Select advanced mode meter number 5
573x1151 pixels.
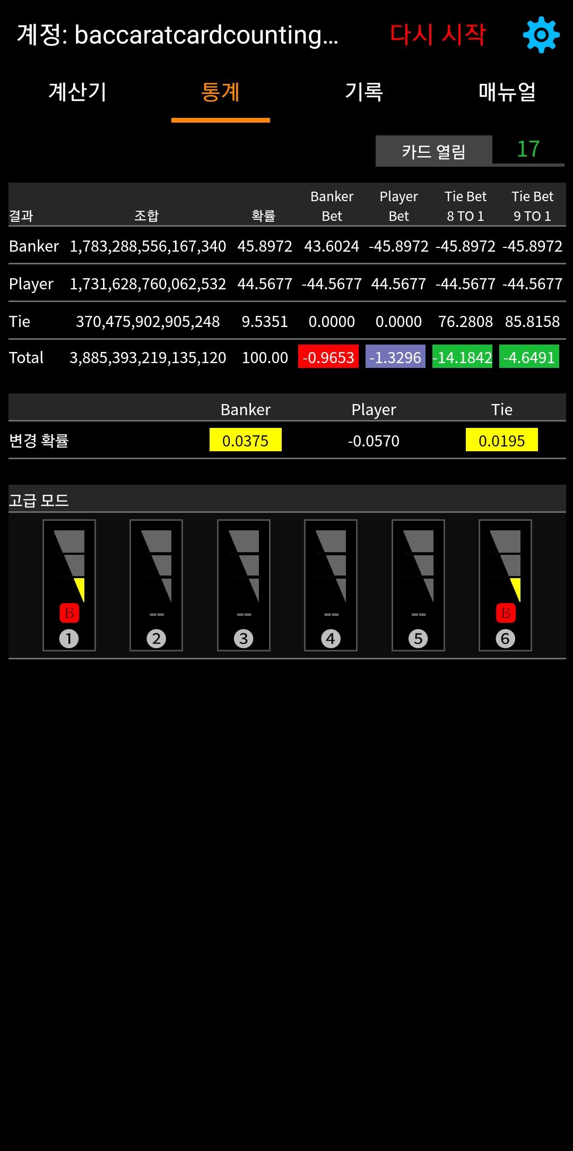pyautogui.click(x=418, y=585)
